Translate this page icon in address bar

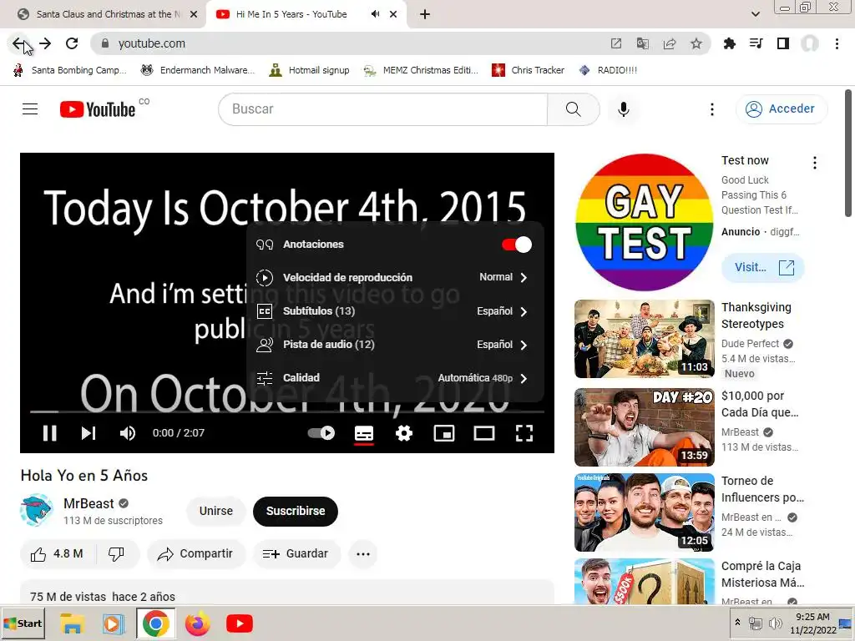tap(643, 43)
